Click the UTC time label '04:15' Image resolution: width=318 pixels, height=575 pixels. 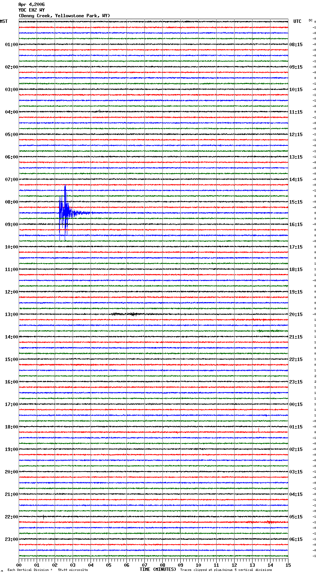296,494
